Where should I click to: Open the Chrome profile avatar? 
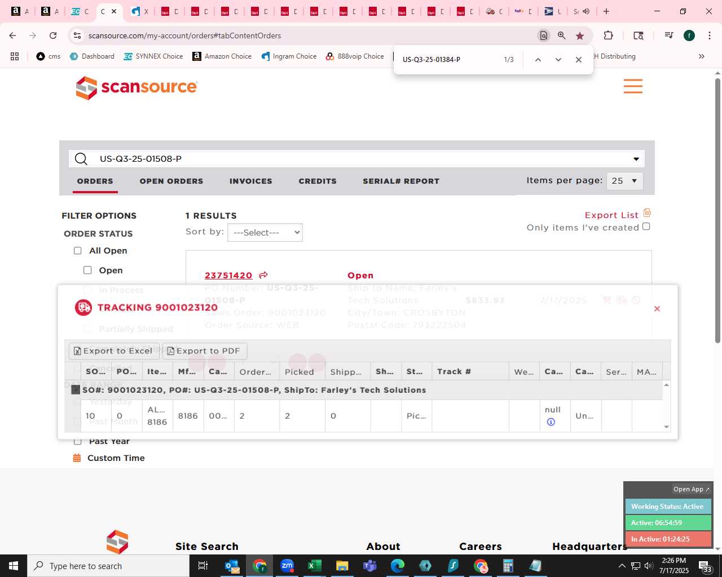point(689,35)
